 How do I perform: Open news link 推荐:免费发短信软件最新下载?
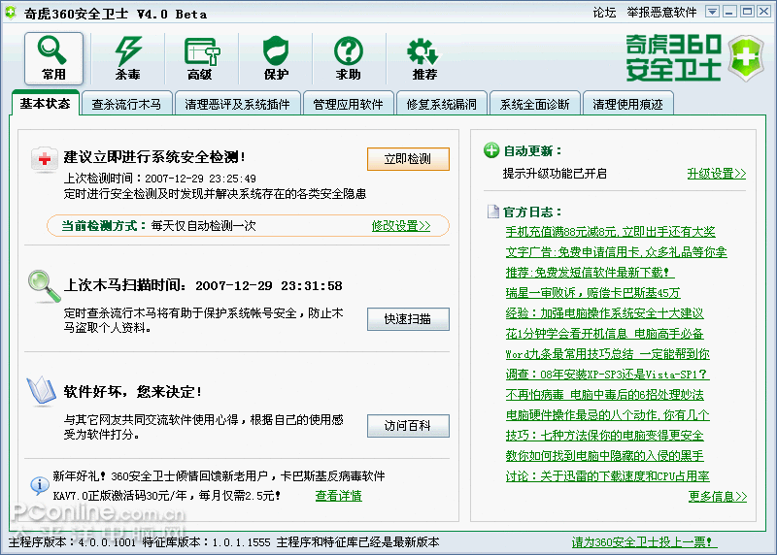(x=588, y=272)
